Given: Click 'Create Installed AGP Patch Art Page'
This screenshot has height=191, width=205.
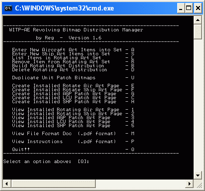Looking at the screenshot, I should coord(64,94).
